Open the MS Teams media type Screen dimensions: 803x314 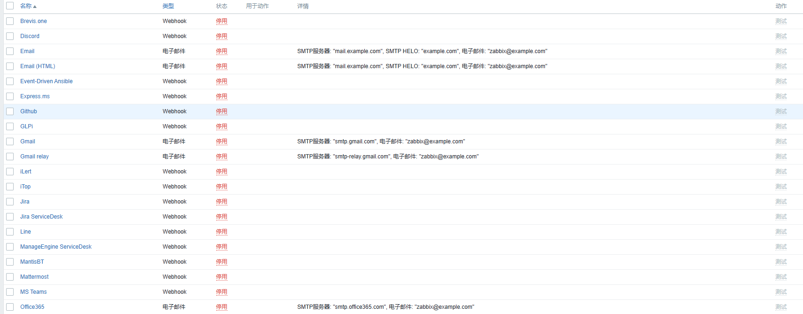pyautogui.click(x=33, y=292)
